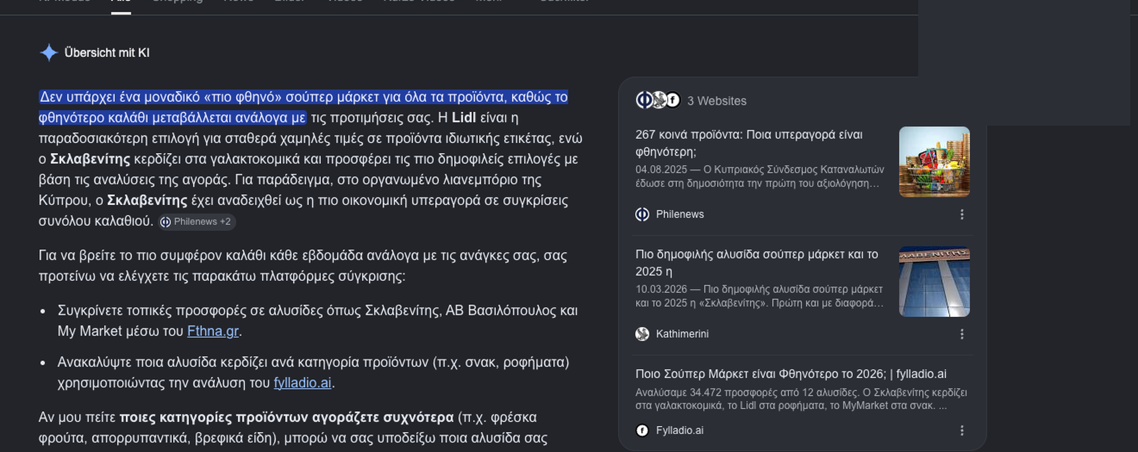Open the article '267 κοινά προϊόντα: Ποια υπεραγορά'
The height and width of the screenshot is (452, 1138).
click(x=749, y=143)
